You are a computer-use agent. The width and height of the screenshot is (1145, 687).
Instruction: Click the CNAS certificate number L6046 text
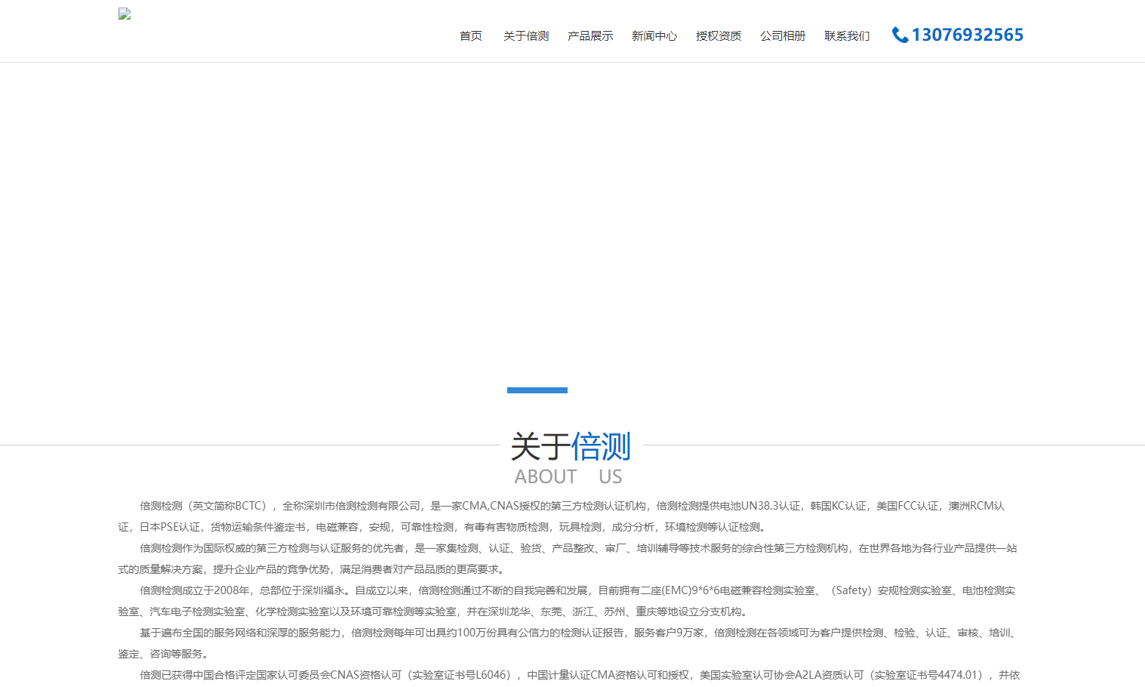tap(486, 674)
